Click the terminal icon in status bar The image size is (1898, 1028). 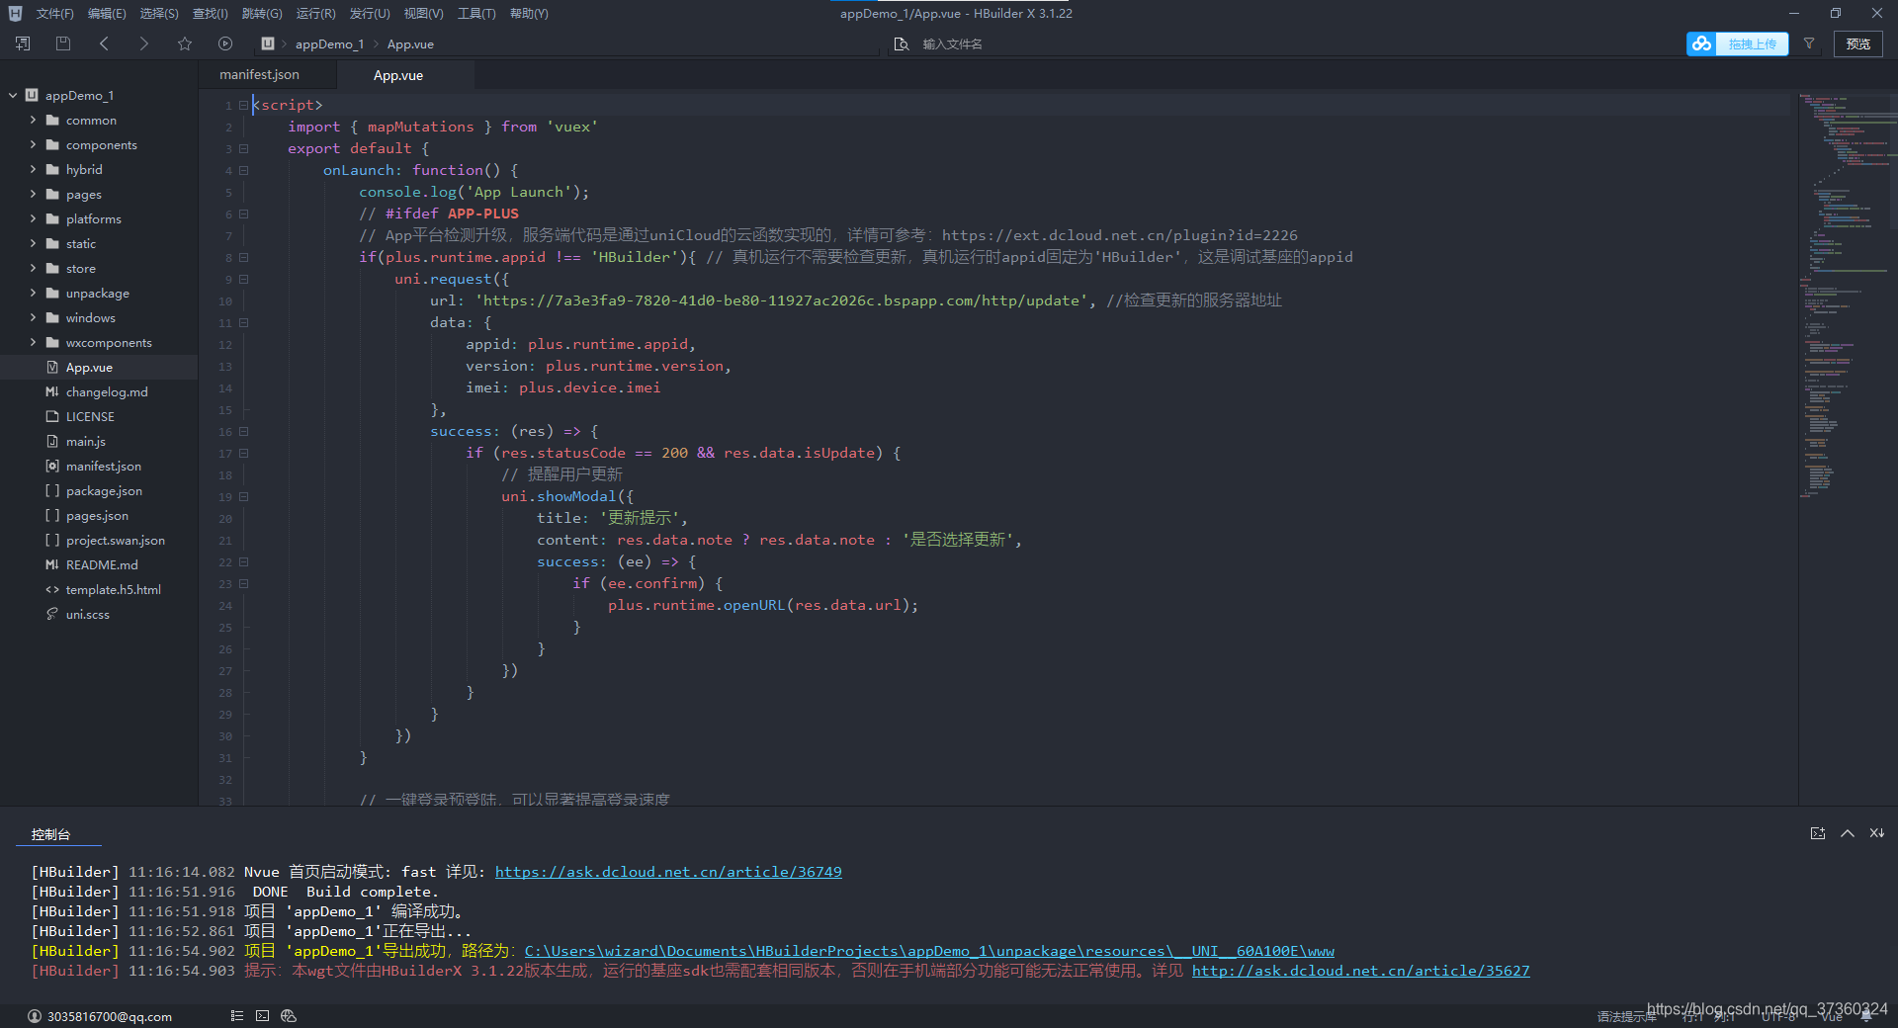tap(262, 1015)
